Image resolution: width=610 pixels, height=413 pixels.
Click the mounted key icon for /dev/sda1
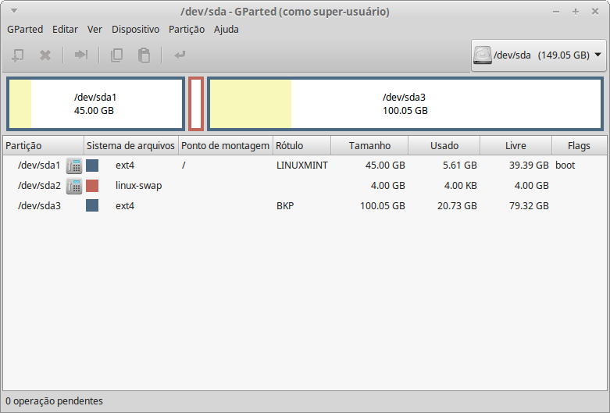point(74,166)
